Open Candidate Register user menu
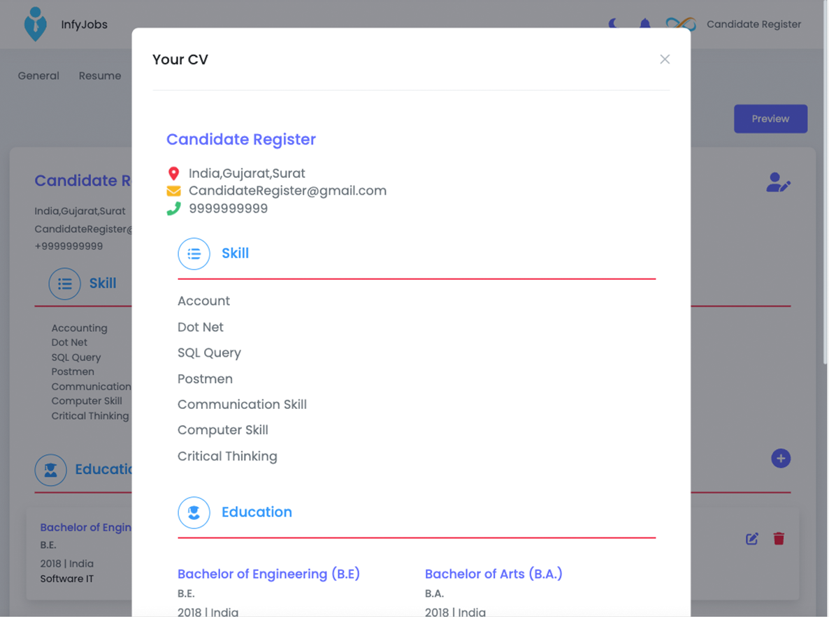The width and height of the screenshot is (829, 617). coord(754,24)
